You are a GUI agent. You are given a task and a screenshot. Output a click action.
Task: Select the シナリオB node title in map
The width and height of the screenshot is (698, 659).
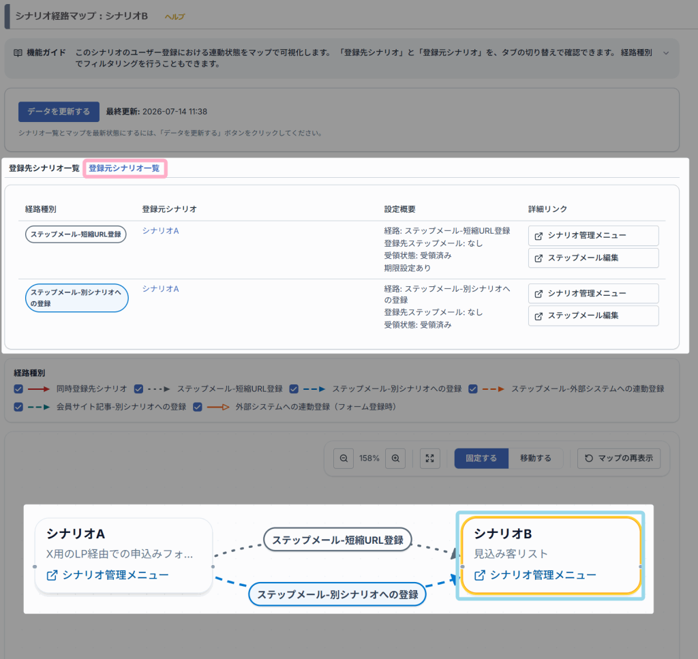tap(503, 534)
